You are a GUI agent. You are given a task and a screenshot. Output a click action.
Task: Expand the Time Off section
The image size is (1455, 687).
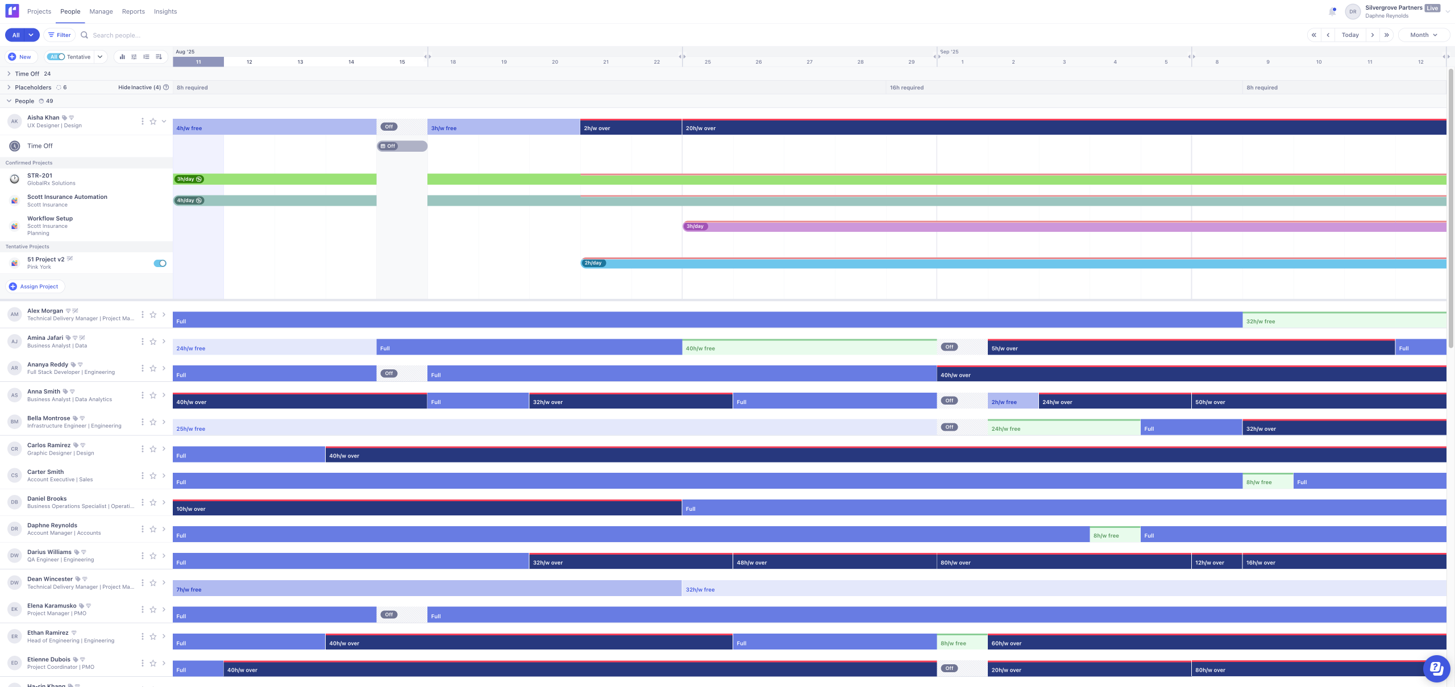pos(9,74)
